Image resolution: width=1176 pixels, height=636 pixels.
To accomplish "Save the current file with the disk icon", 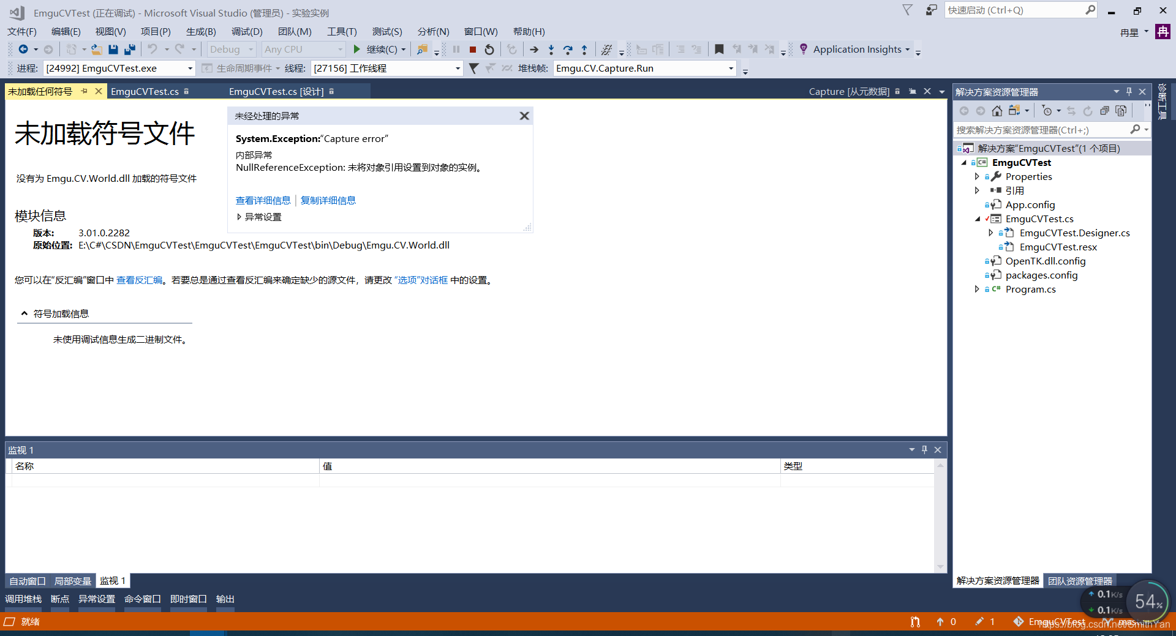I will click(113, 49).
